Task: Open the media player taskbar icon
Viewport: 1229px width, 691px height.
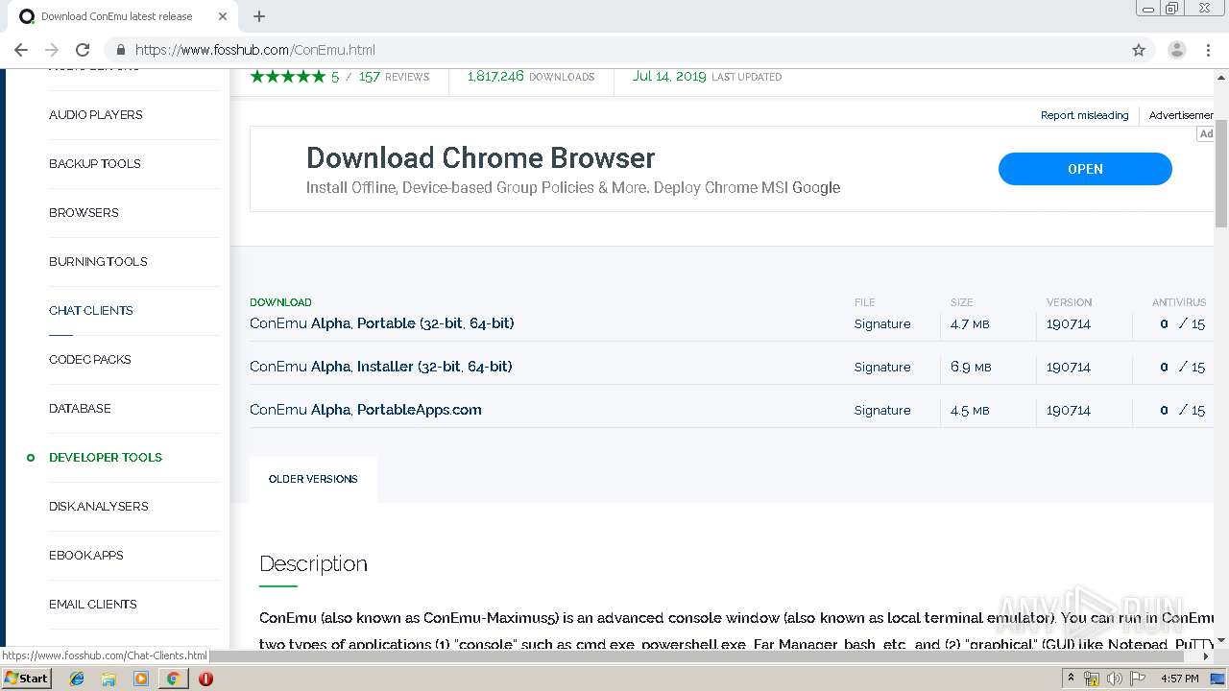Action: 141,679
